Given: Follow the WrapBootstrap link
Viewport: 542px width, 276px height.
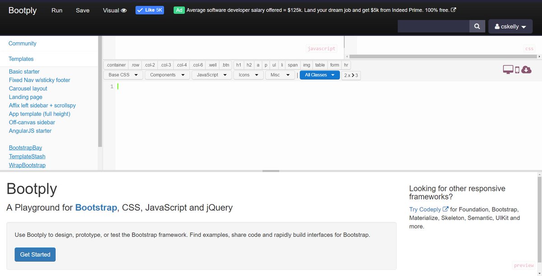Looking at the screenshot, I should [x=27, y=166].
